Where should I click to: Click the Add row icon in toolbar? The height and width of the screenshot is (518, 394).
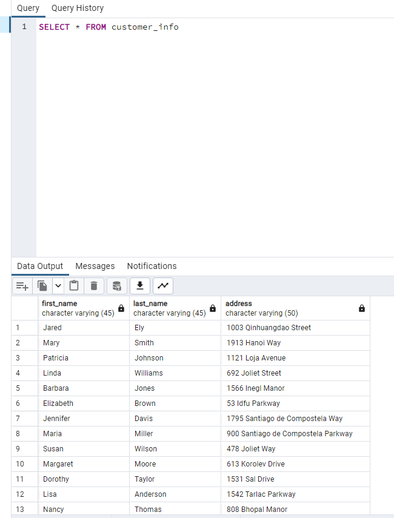22,286
